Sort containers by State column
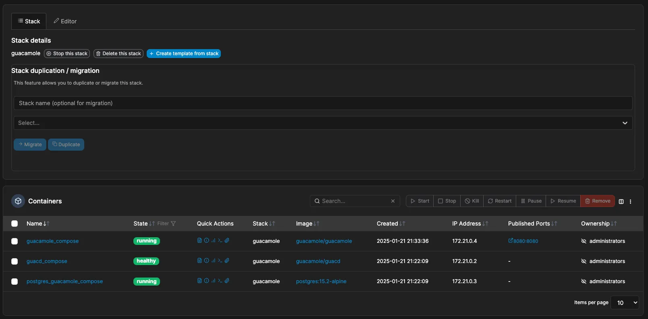Screen dimensions: 648x319 [144, 224]
